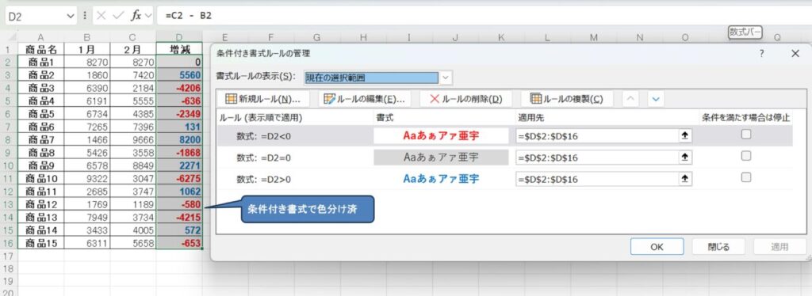The height and width of the screenshot is (296, 812).
Task: Close the 条件付き書式ルールの管理 dialog
Action: click(795, 53)
